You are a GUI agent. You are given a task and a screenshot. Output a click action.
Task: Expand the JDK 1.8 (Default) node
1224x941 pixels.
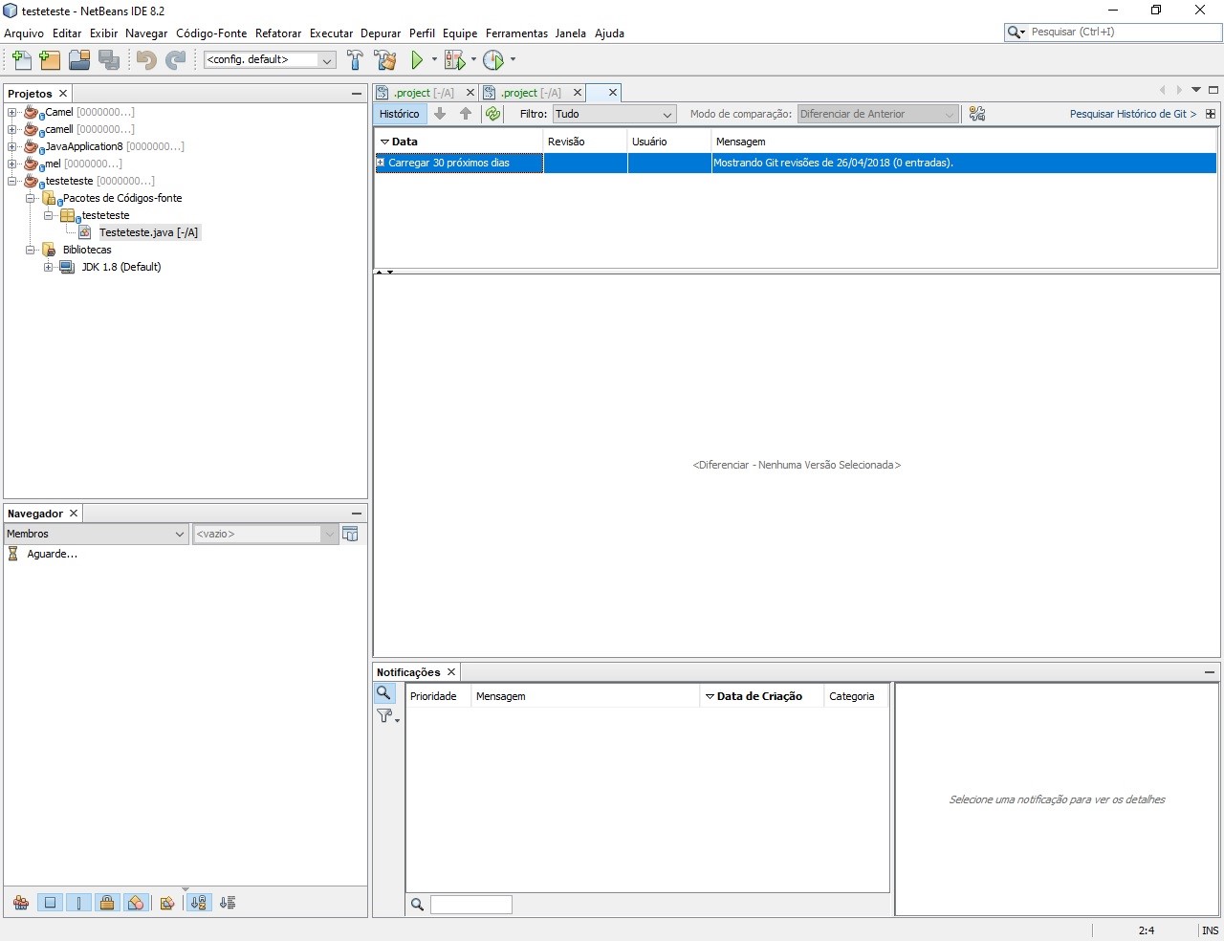pyautogui.click(x=49, y=267)
